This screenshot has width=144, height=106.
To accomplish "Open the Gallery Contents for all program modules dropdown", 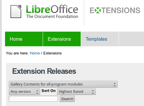I will [x=63, y=84].
